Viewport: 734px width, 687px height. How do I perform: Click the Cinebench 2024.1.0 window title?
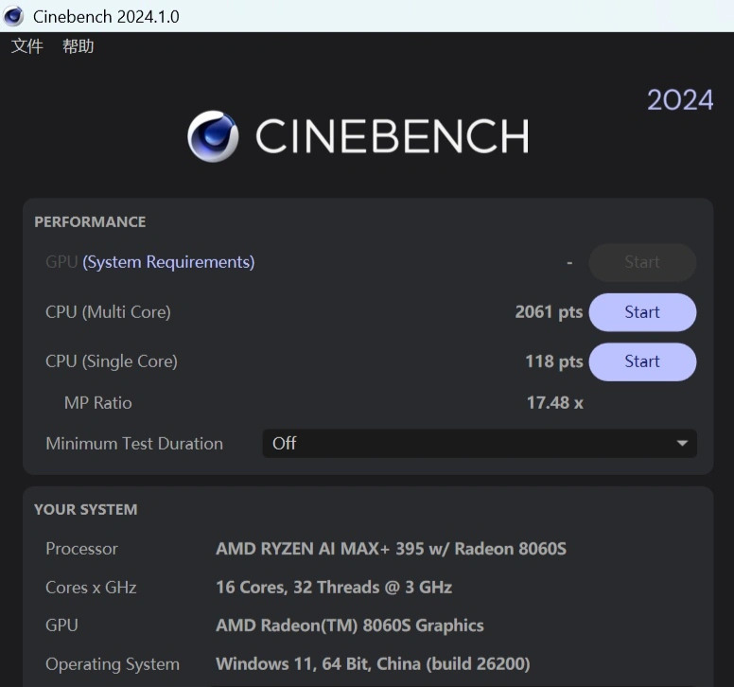tap(106, 17)
